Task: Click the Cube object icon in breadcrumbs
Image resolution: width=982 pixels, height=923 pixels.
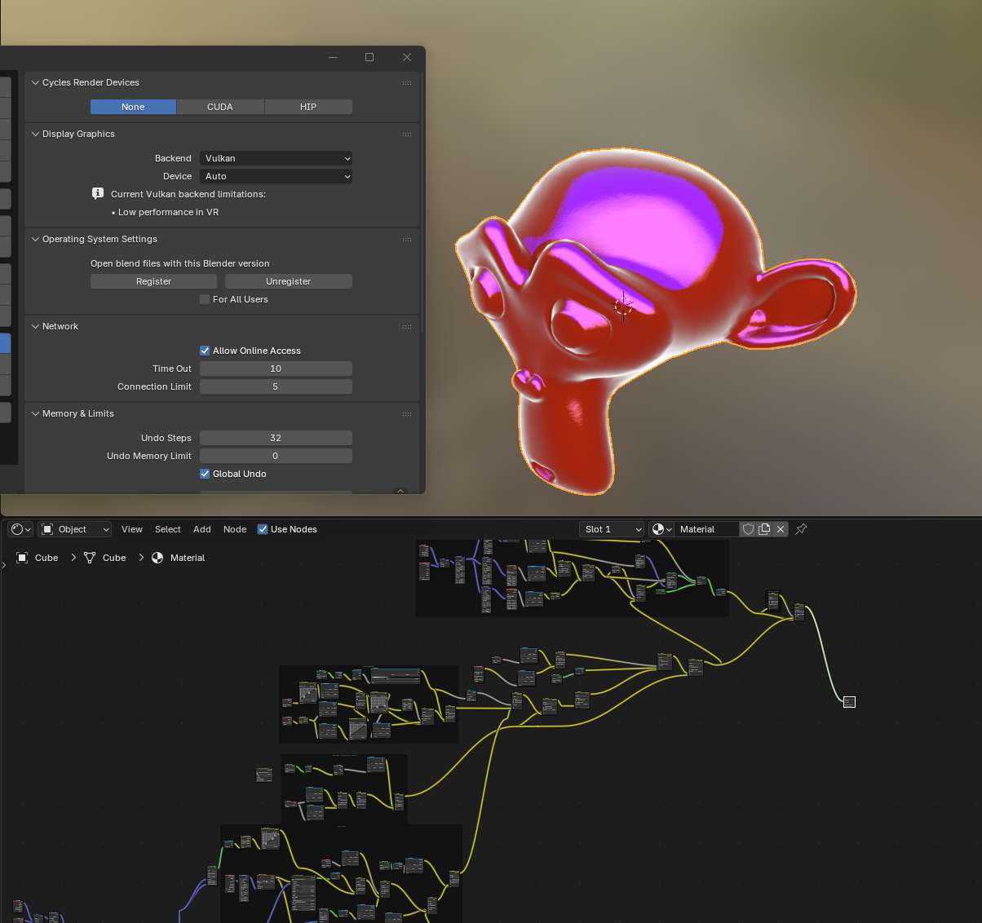Action: tap(22, 558)
